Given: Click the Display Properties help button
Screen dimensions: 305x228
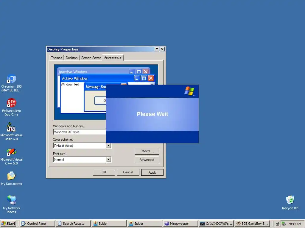Looking at the screenshot, I should (x=157, y=49).
